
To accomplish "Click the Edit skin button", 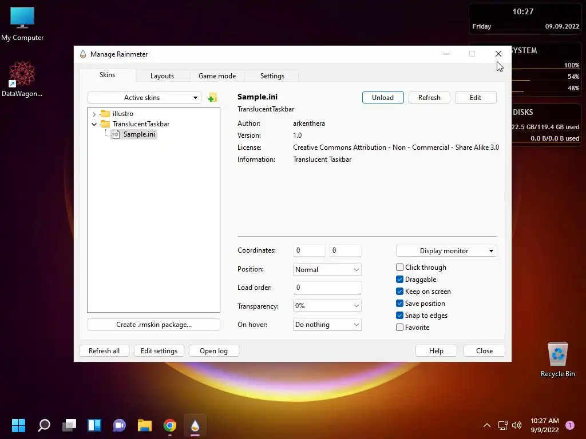I will coord(476,97).
